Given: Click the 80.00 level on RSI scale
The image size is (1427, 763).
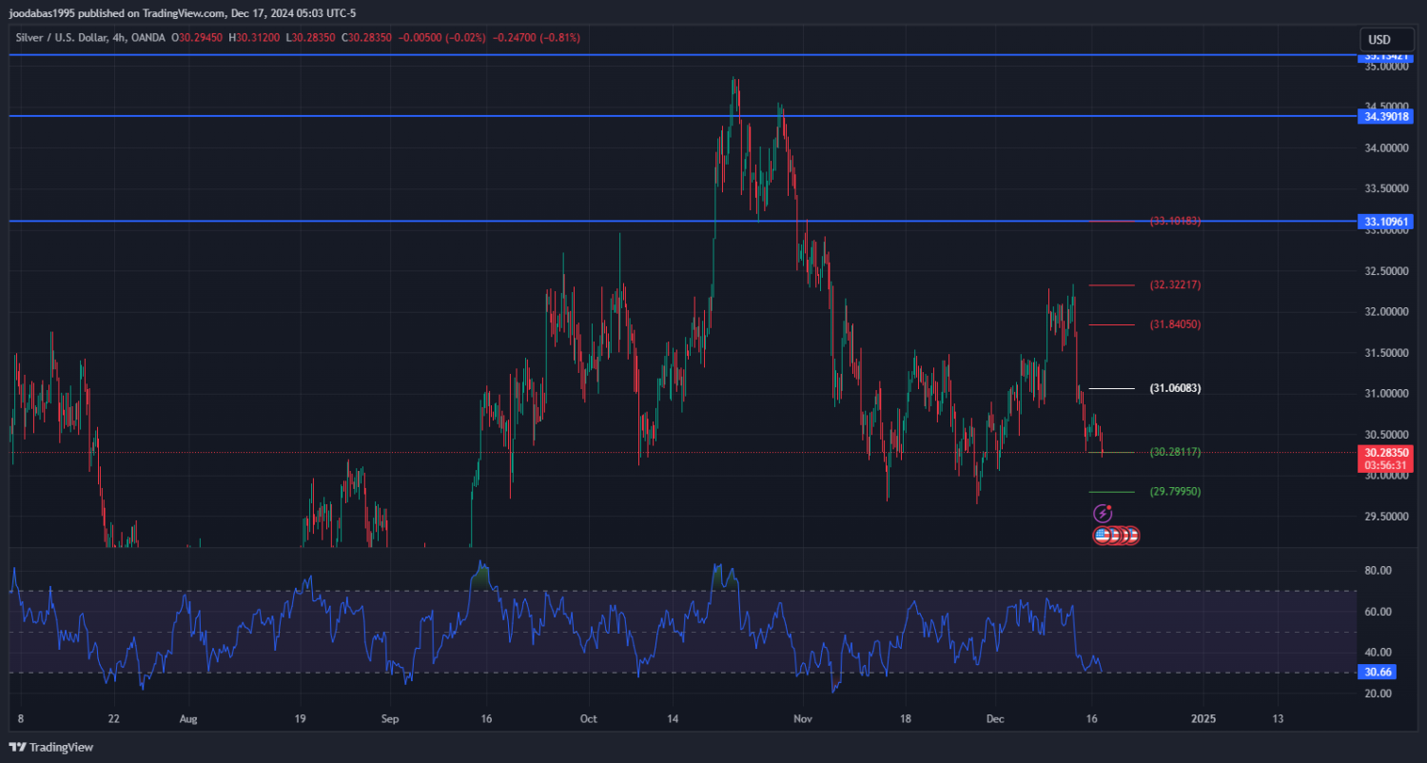Looking at the screenshot, I should (x=1378, y=571).
